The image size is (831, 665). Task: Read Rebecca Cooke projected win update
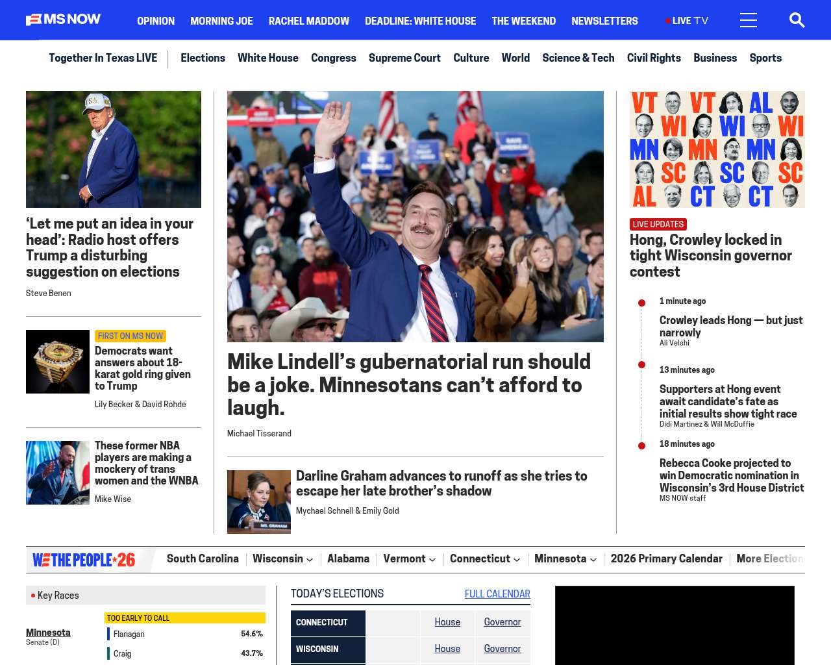732,475
